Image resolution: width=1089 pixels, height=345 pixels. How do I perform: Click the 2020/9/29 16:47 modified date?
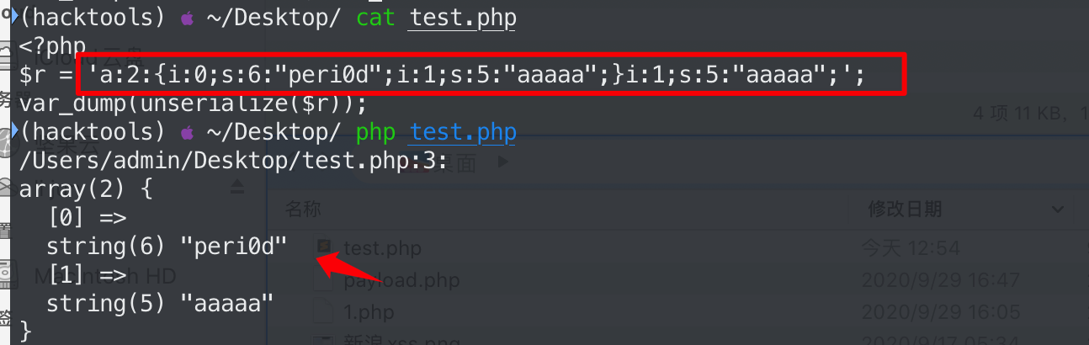pos(940,280)
